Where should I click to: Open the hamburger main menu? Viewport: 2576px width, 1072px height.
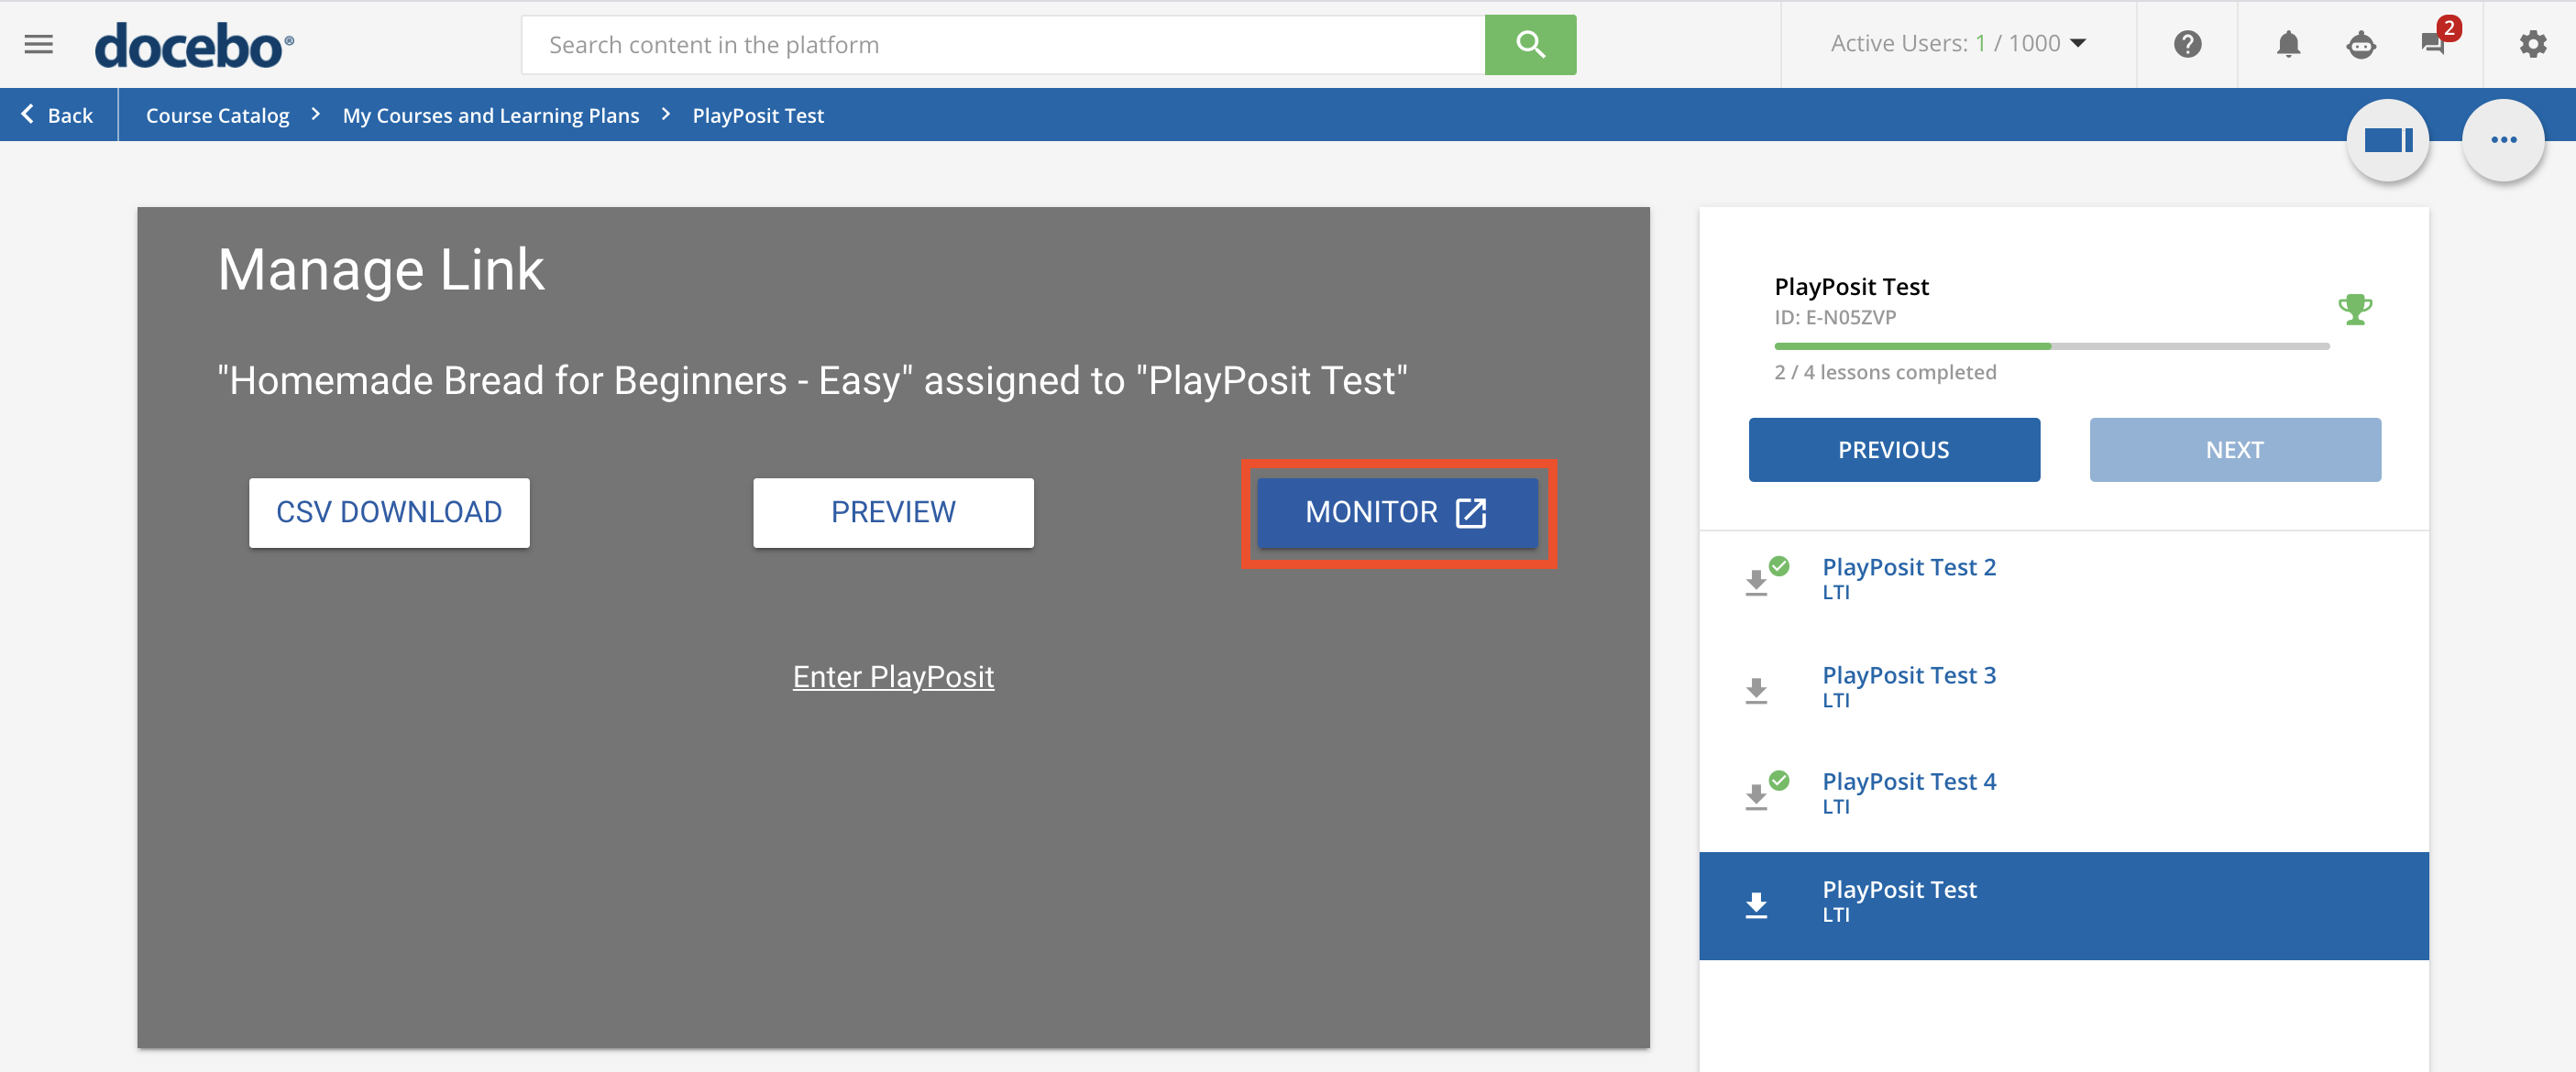[x=38, y=44]
